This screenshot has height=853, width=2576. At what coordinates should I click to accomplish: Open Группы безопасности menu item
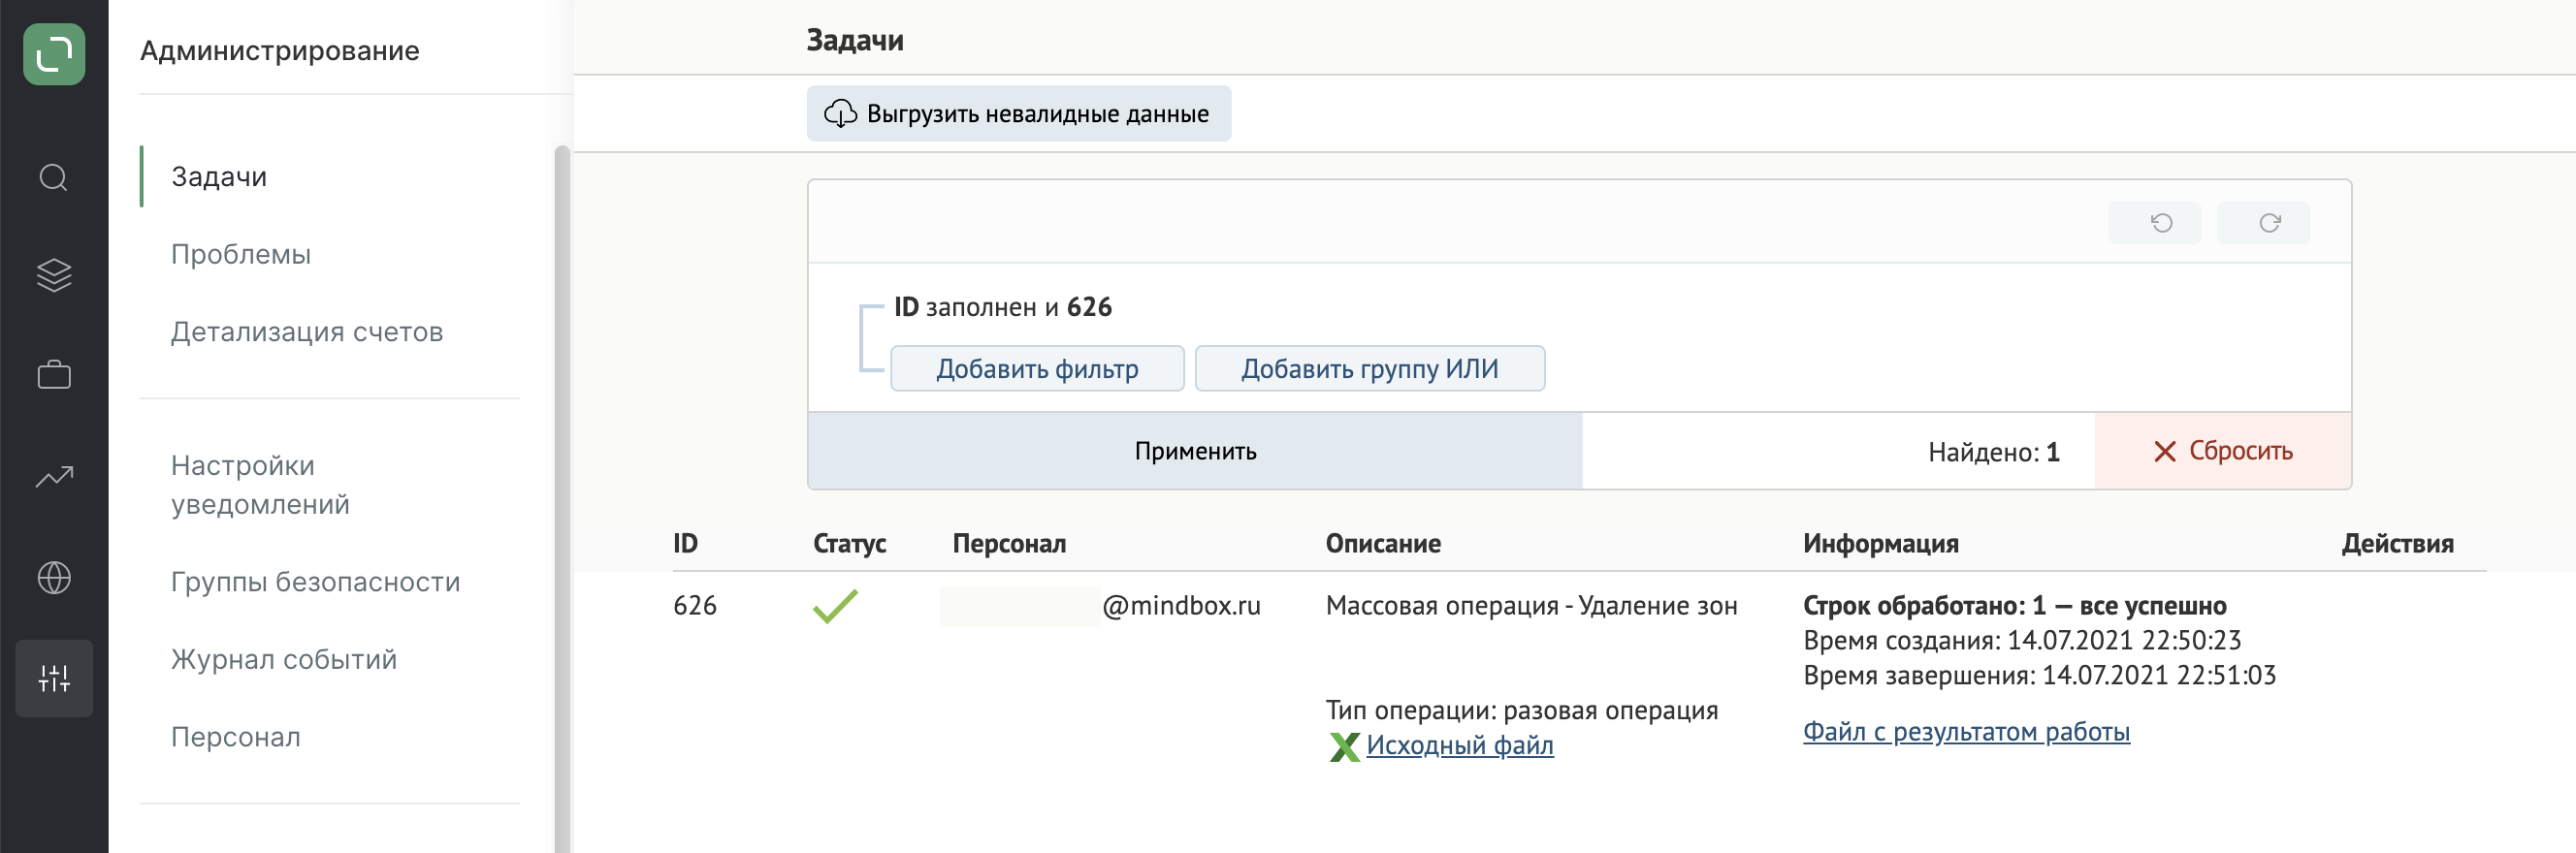pyautogui.click(x=315, y=582)
